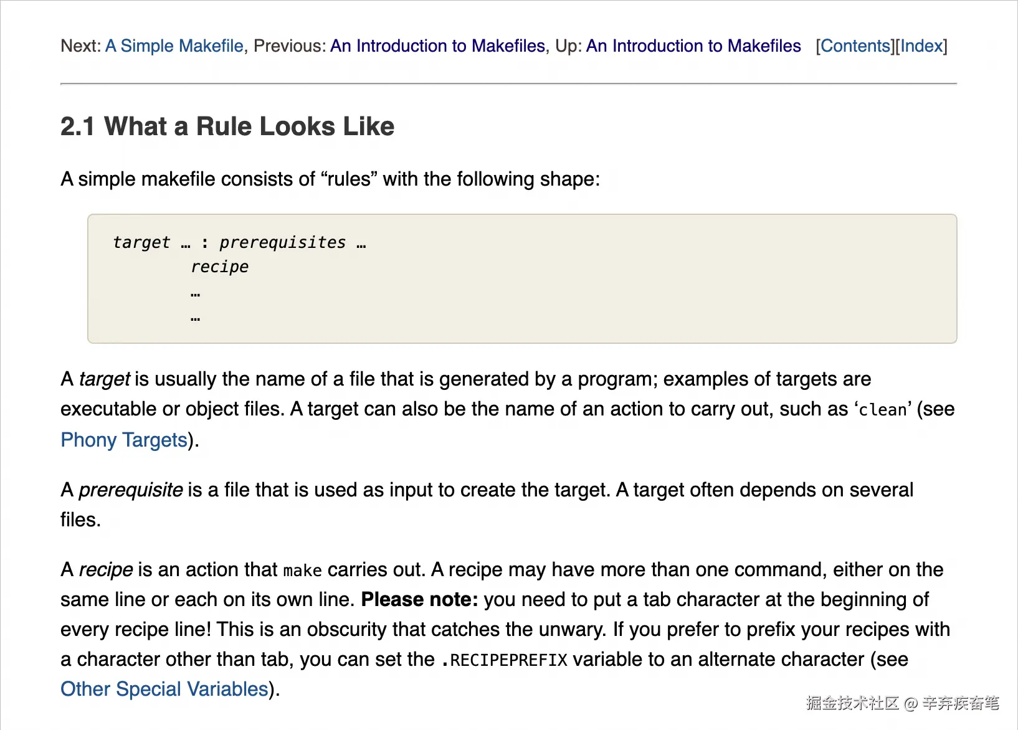
Task: Click the Chinese watermark text at the bottom
Action: coord(902,703)
